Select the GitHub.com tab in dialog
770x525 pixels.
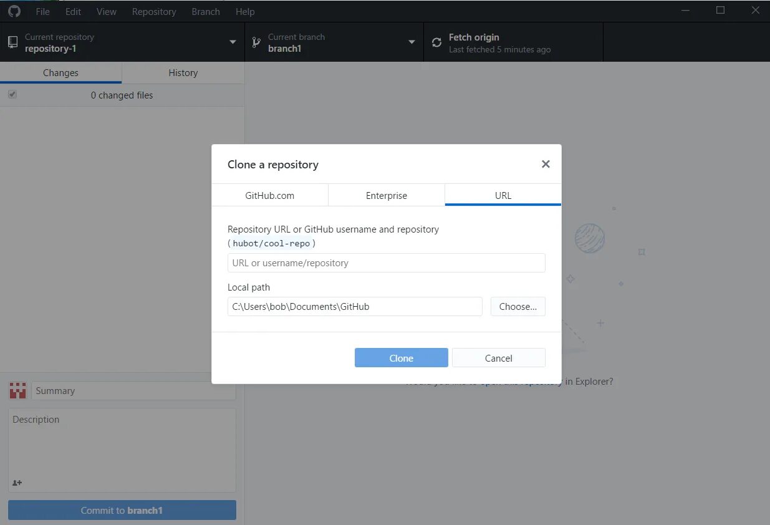point(270,195)
